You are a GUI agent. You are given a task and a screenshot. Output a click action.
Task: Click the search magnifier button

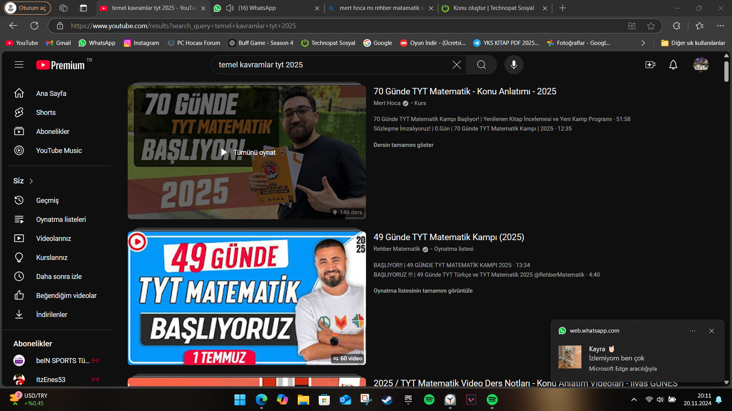[481, 65]
